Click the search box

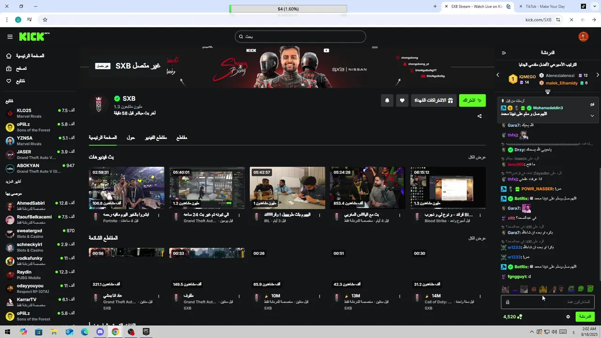click(x=300, y=37)
